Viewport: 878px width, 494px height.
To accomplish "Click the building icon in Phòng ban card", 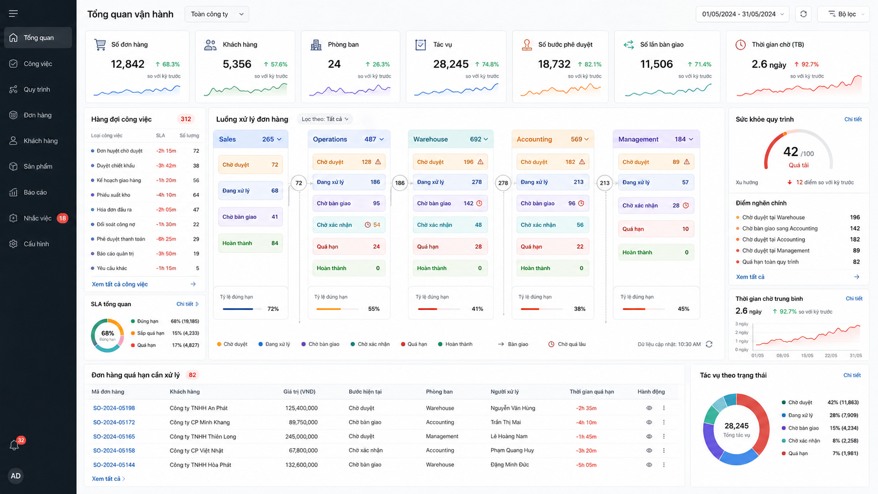I will tap(316, 45).
